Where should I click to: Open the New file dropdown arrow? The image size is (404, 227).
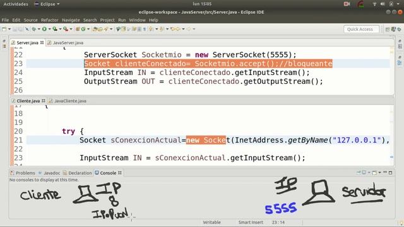[9, 29]
